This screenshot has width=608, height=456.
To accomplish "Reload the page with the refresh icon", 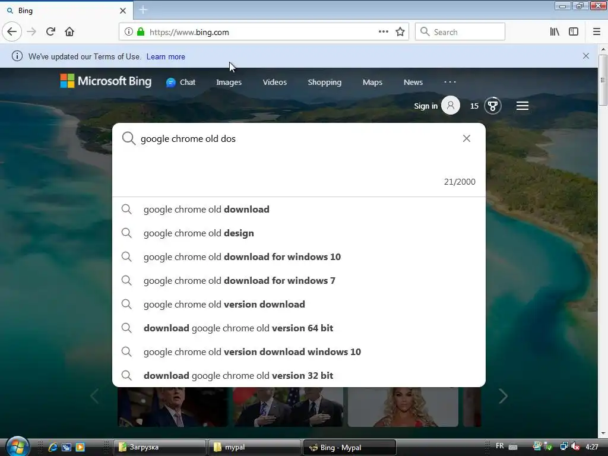I will [x=50, y=32].
